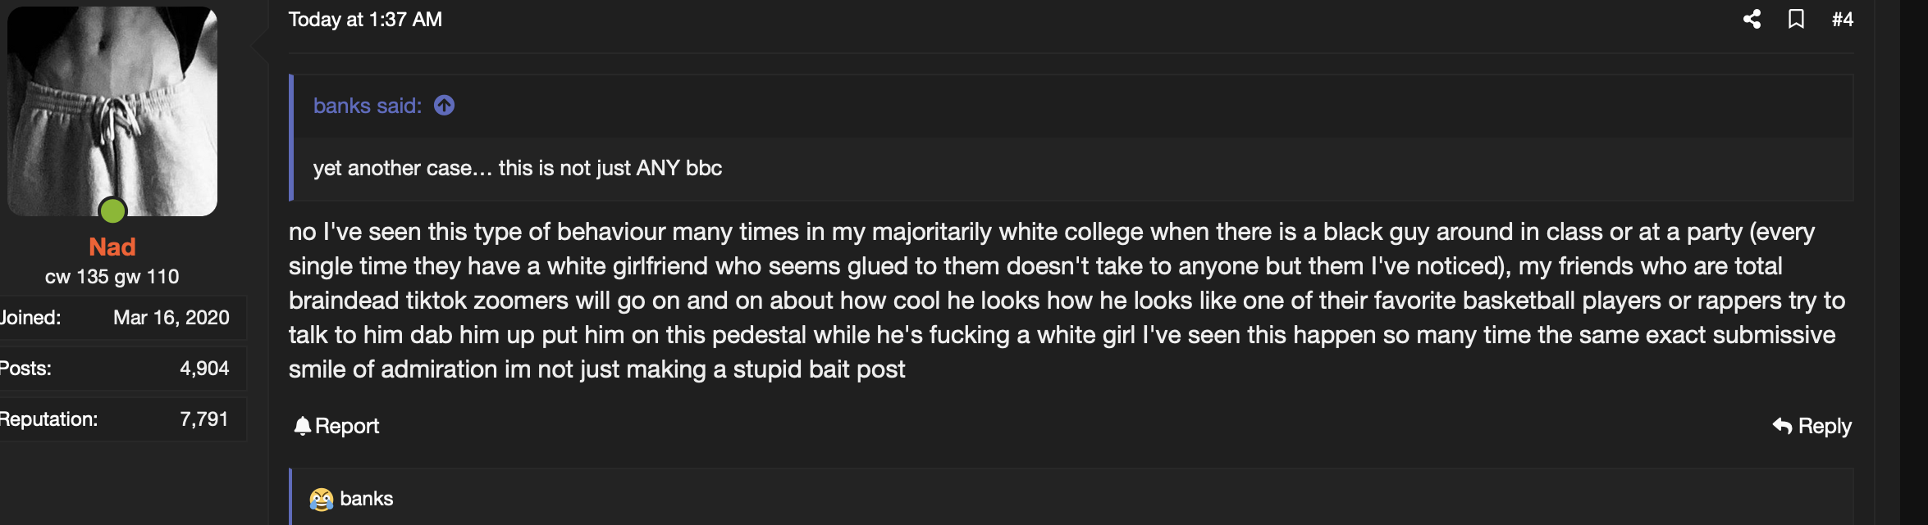Image resolution: width=1928 pixels, height=525 pixels.
Task: Bookmark this post with the bookmark icon
Action: pos(1796,19)
